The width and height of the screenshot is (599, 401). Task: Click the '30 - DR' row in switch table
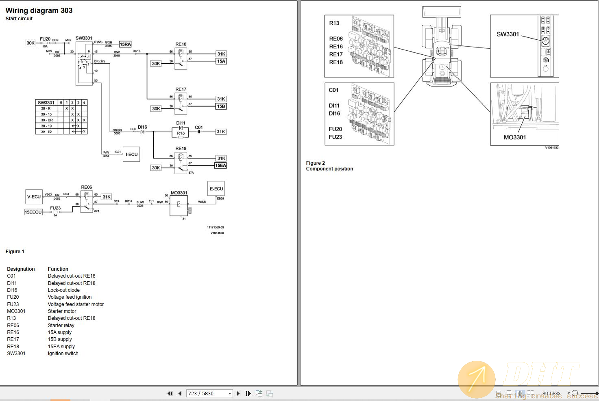point(61,120)
